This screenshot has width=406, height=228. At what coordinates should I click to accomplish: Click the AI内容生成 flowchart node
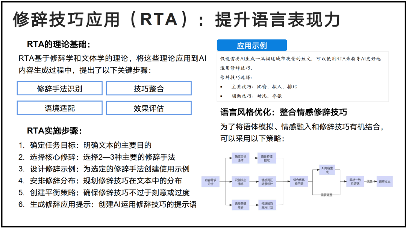(x=327, y=169)
